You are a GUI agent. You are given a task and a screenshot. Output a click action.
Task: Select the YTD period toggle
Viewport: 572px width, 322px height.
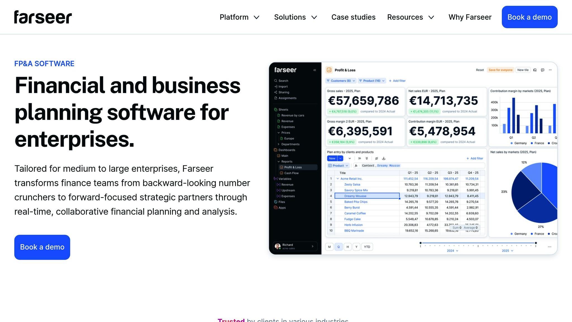click(367, 247)
